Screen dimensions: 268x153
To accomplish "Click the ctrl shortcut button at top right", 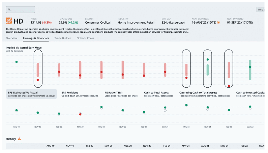I will (x=260, y=10).
